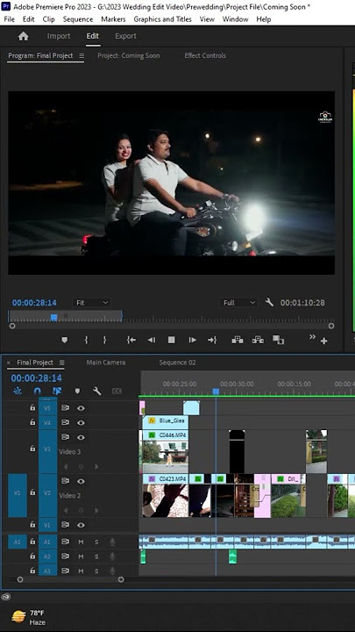The width and height of the screenshot is (355, 632).
Task: Hide track V1 output eye
Action: (81, 525)
